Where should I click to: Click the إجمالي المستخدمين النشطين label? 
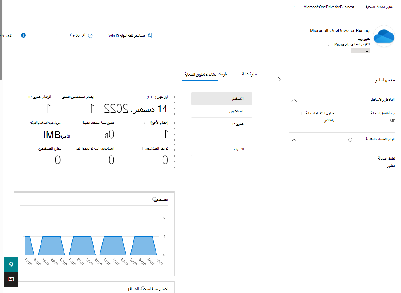[x=78, y=97]
